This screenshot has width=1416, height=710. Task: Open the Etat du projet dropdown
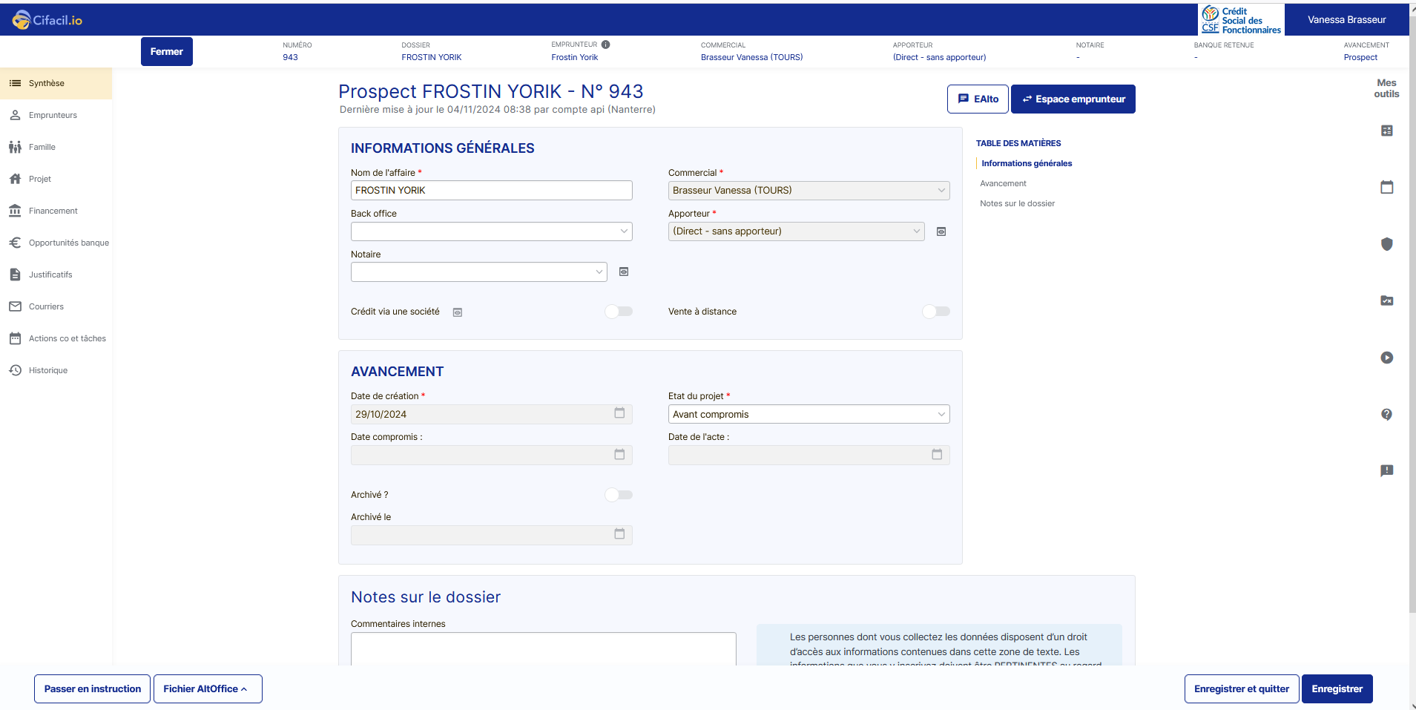coord(809,414)
